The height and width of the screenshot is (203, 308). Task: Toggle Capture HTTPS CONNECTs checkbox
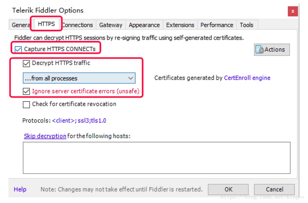(x=18, y=49)
